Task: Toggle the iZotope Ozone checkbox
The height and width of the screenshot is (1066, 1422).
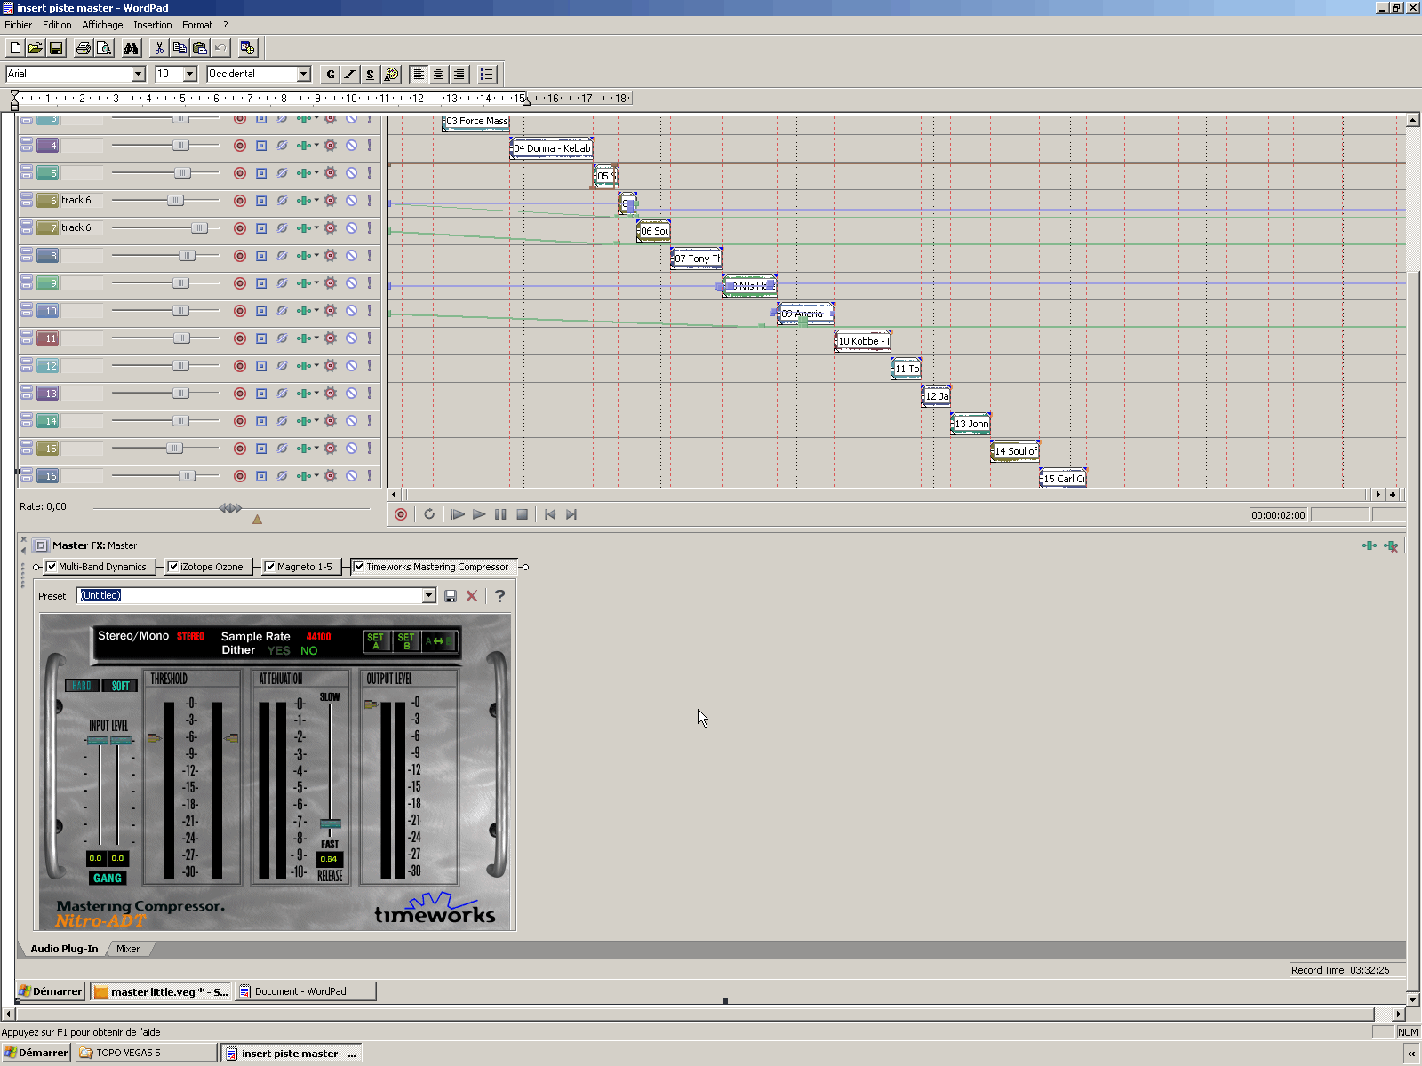Action: pyautogui.click(x=173, y=567)
